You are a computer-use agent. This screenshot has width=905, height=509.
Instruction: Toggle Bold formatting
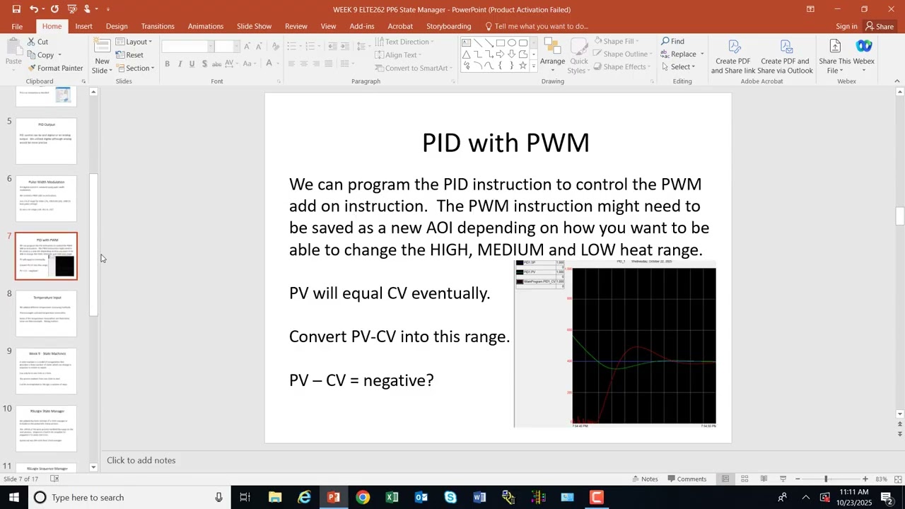pyautogui.click(x=167, y=64)
